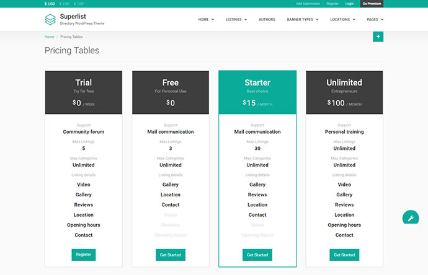The image size is (428, 275).
Task: Expand the Locations menu dropdown
Action: click(x=342, y=20)
